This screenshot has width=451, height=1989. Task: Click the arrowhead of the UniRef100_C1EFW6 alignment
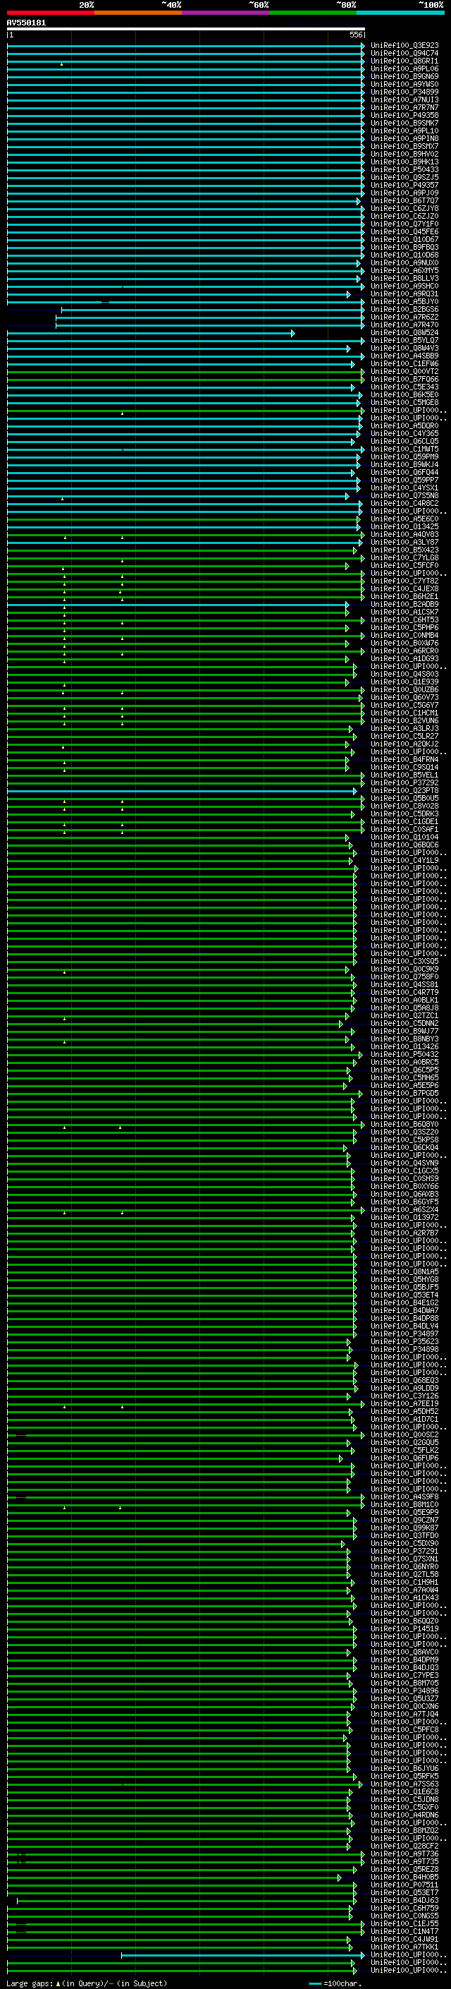tap(353, 363)
